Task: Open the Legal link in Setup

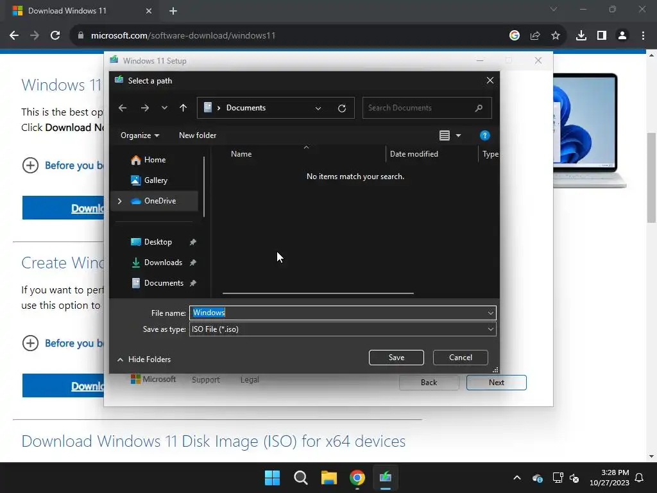Action: (250, 380)
